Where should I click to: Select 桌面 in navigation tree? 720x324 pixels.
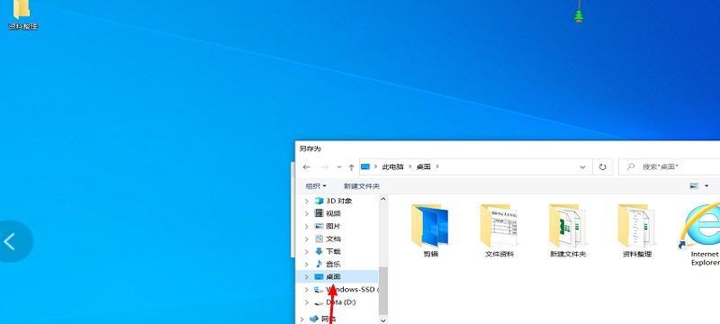pos(333,276)
